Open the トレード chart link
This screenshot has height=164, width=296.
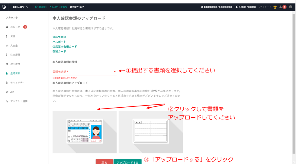(x=265, y=7)
